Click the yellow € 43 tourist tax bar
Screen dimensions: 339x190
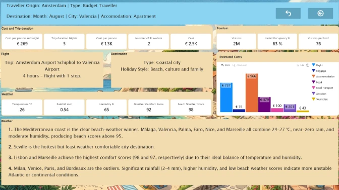303,111
